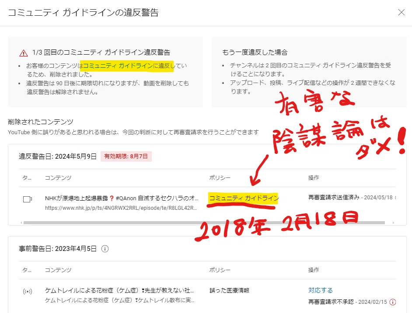Select ケムトレイルによる花粉症 title line ending 先生が教えない社
Screen dimensions: 412x313
119,290
